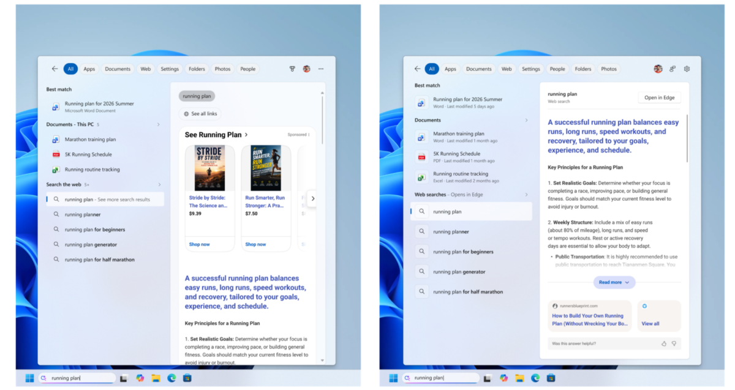Select Photos filter in left search window
This screenshot has width=735, height=390.
(223, 69)
